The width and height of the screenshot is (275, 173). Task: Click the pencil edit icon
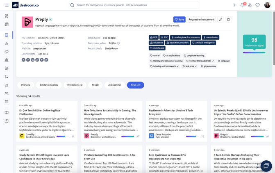click(220, 20)
